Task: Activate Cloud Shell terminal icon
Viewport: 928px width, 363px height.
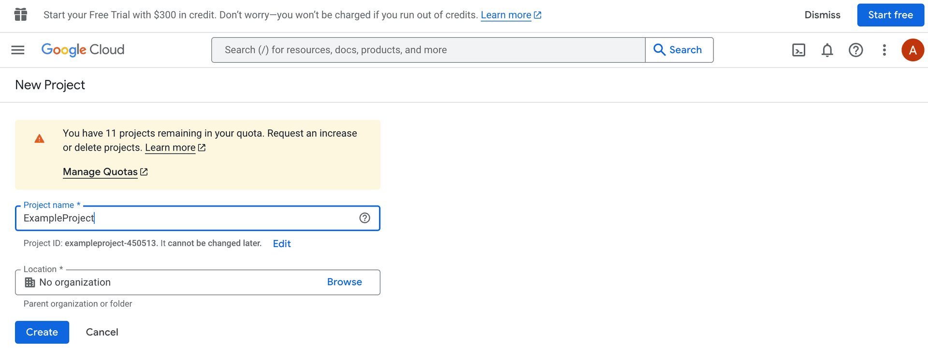Action: [798, 50]
